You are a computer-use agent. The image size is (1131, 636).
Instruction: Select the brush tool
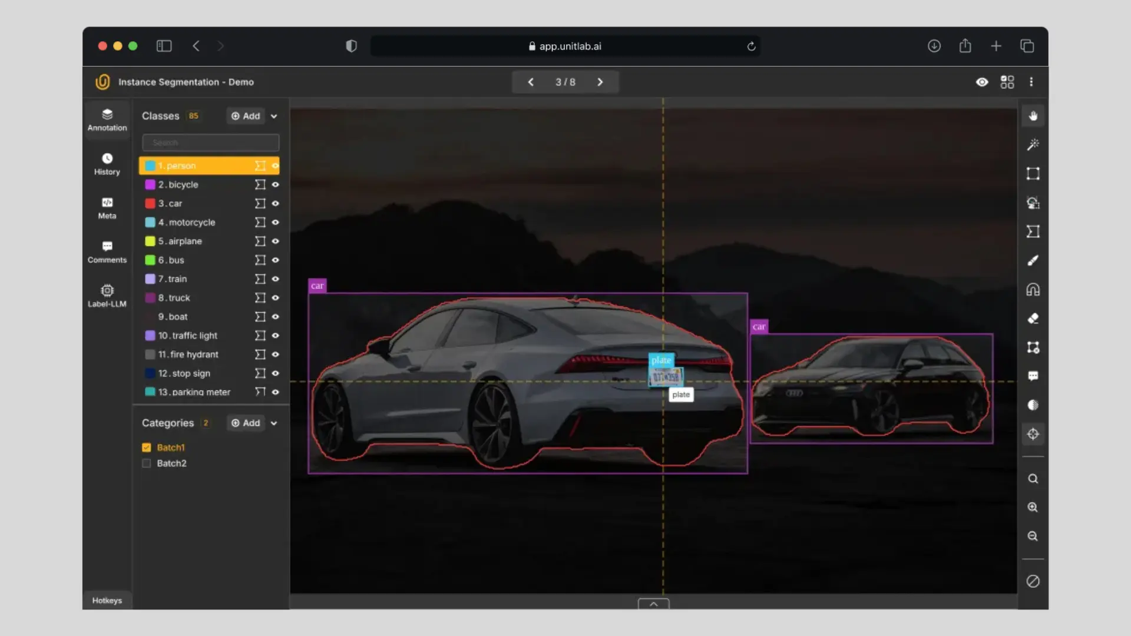point(1033,260)
